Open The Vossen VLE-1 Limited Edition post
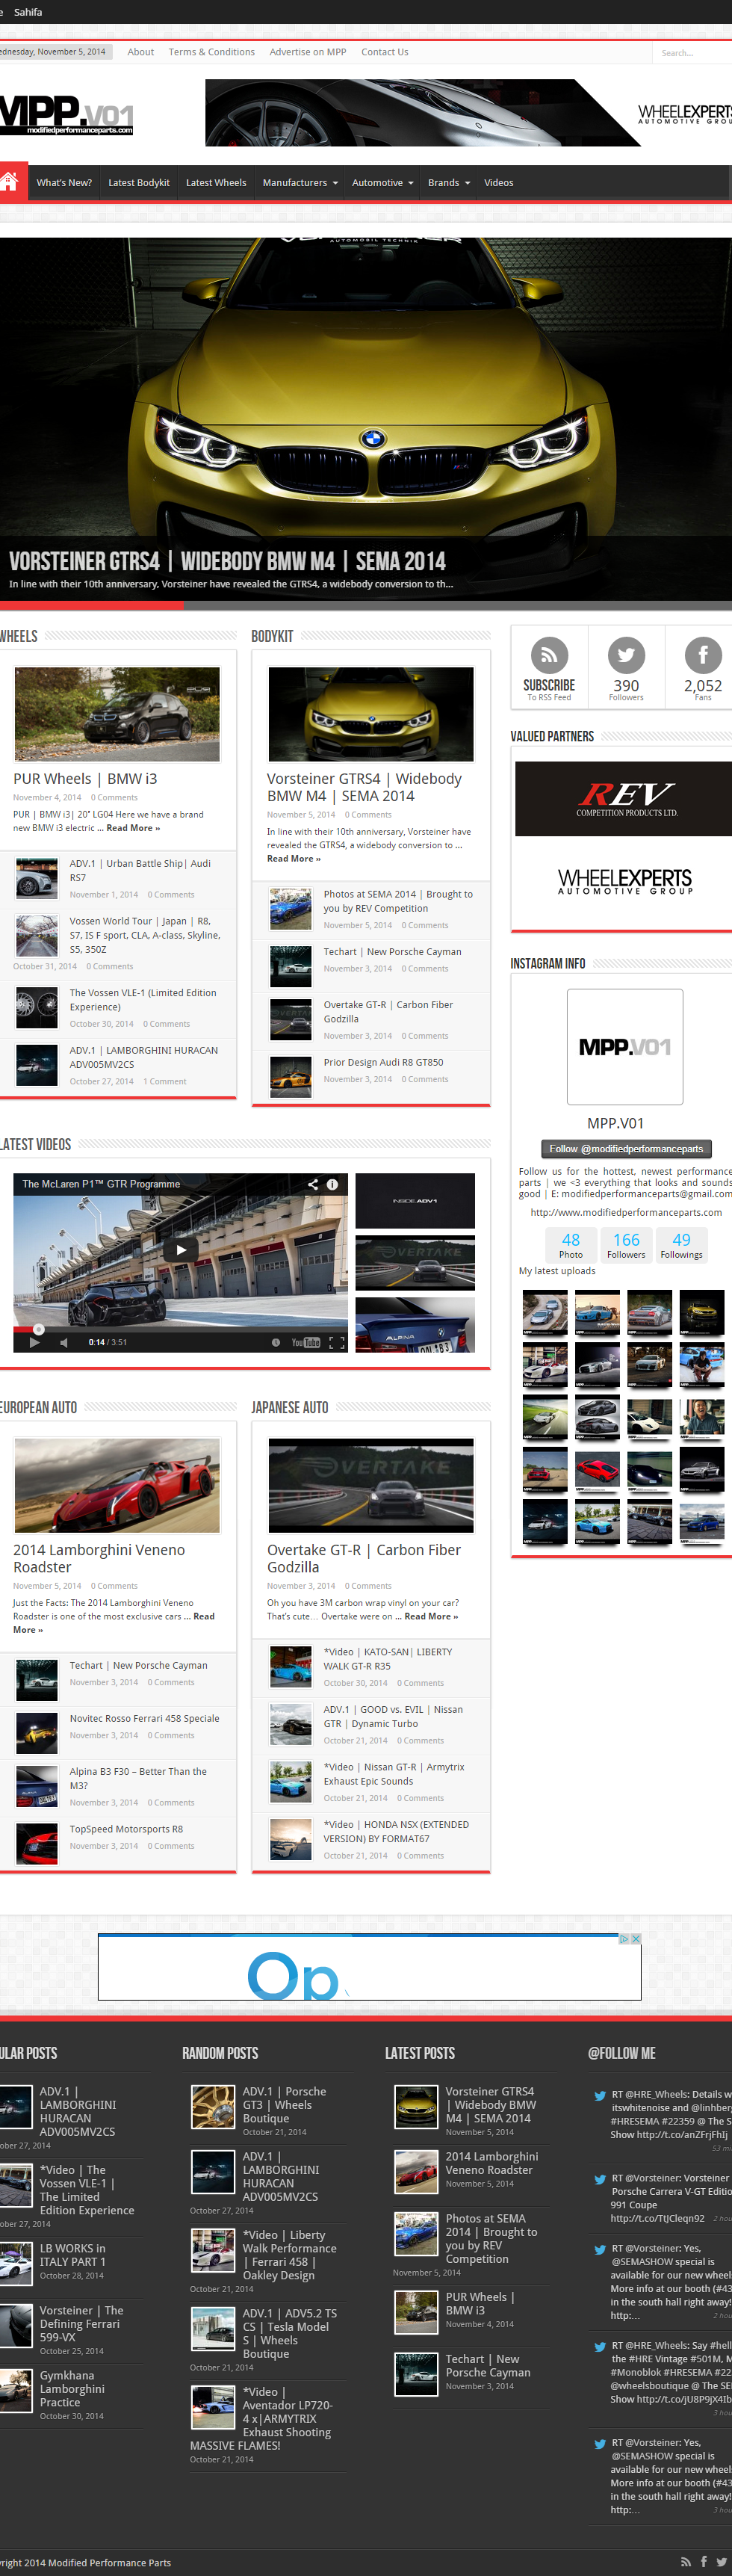The width and height of the screenshot is (732, 2576). tap(143, 1000)
